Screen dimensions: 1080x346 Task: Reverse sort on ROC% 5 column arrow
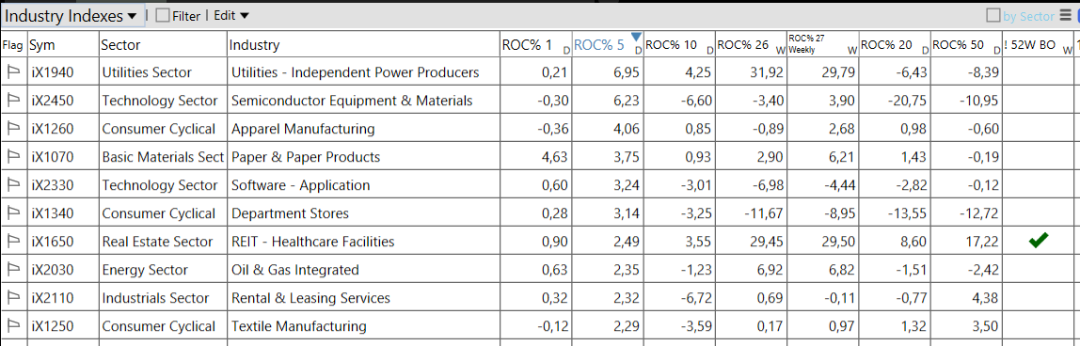pos(636,37)
